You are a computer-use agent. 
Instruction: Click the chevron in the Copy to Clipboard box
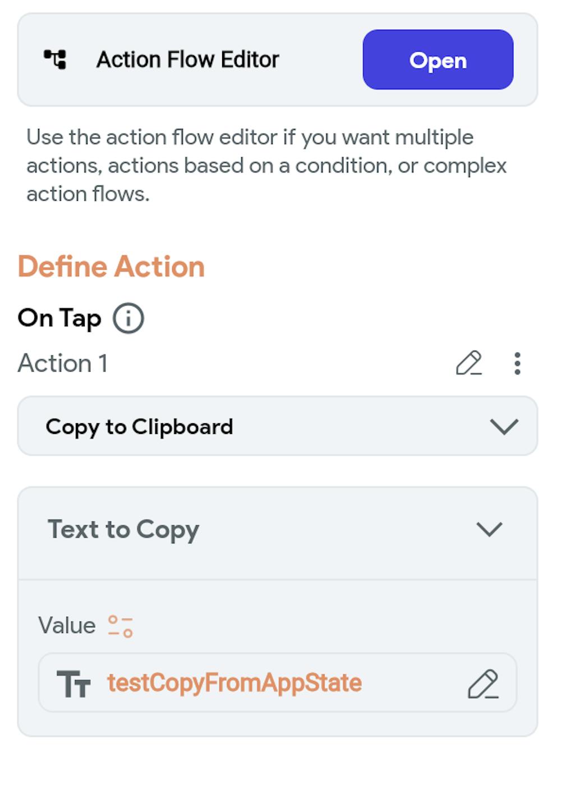(504, 427)
